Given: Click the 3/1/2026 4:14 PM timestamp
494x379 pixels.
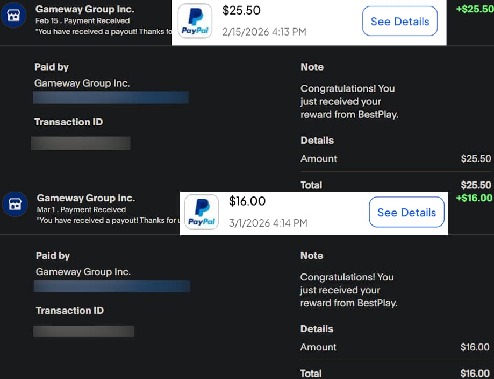Looking at the screenshot, I should tap(268, 223).
